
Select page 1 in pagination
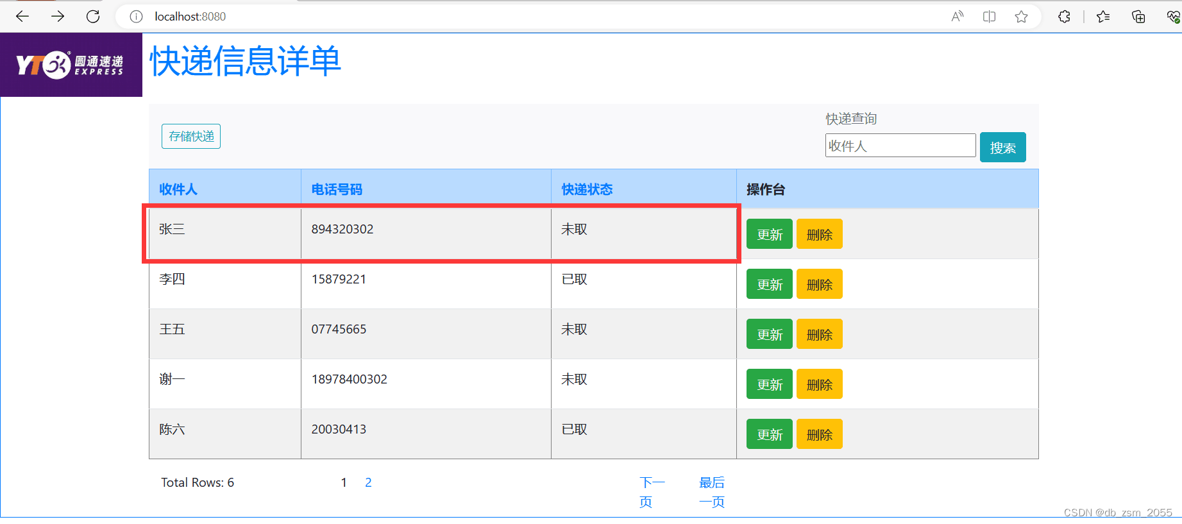point(344,482)
